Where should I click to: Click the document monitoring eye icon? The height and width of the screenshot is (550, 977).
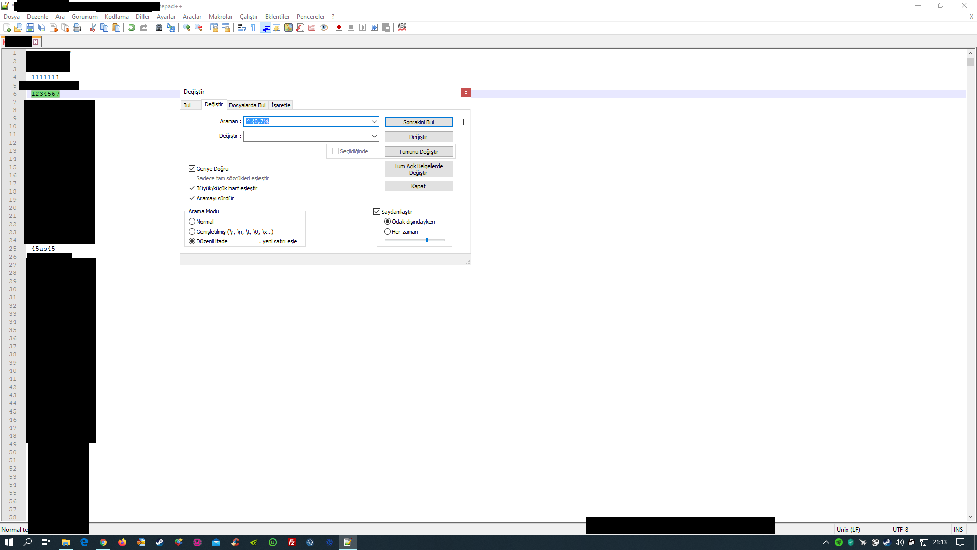tap(324, 28)
